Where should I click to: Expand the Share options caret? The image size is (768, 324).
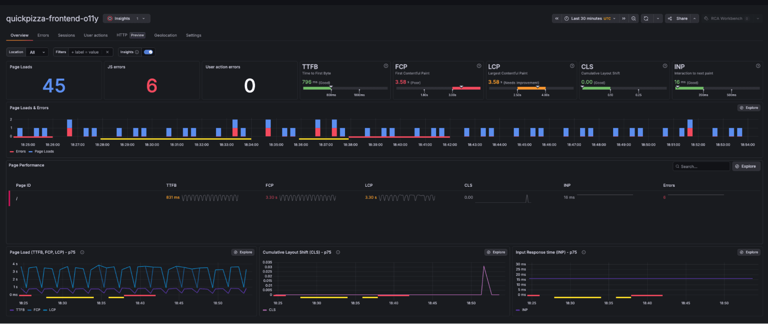point(695,18)
